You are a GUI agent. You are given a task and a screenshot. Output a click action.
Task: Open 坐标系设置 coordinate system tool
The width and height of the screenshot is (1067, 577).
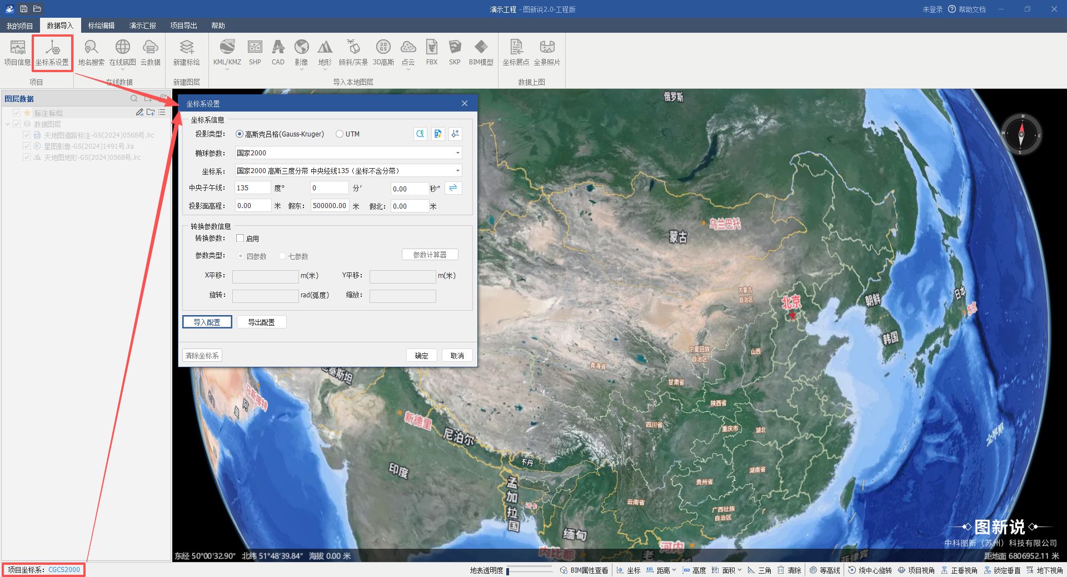pyautogui.click(x=52, y=53)
